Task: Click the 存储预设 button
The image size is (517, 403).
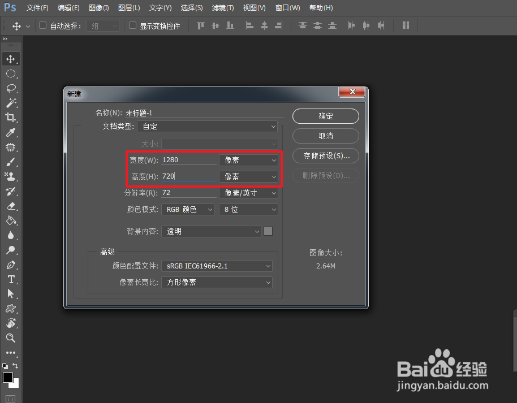Action: coord(325,155)
